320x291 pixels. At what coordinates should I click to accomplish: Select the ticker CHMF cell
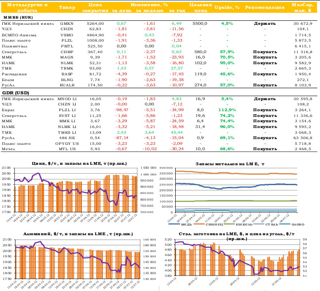tap(67, 52)
